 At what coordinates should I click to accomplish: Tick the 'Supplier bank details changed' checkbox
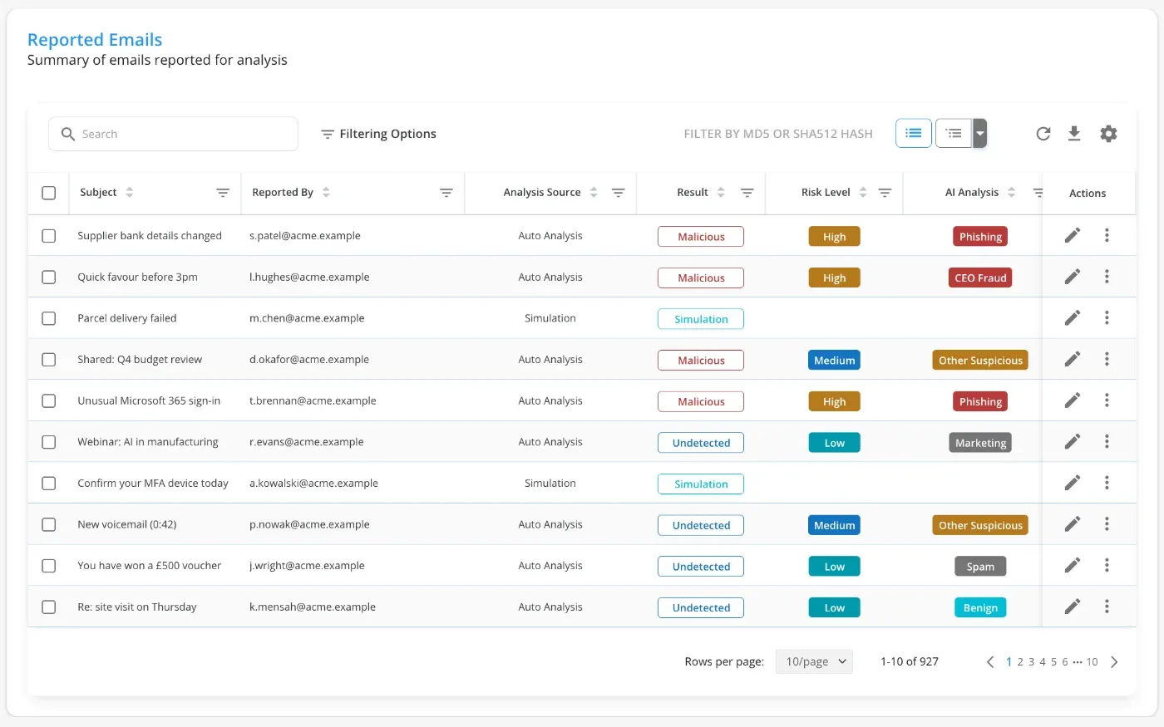coord(49,236)
